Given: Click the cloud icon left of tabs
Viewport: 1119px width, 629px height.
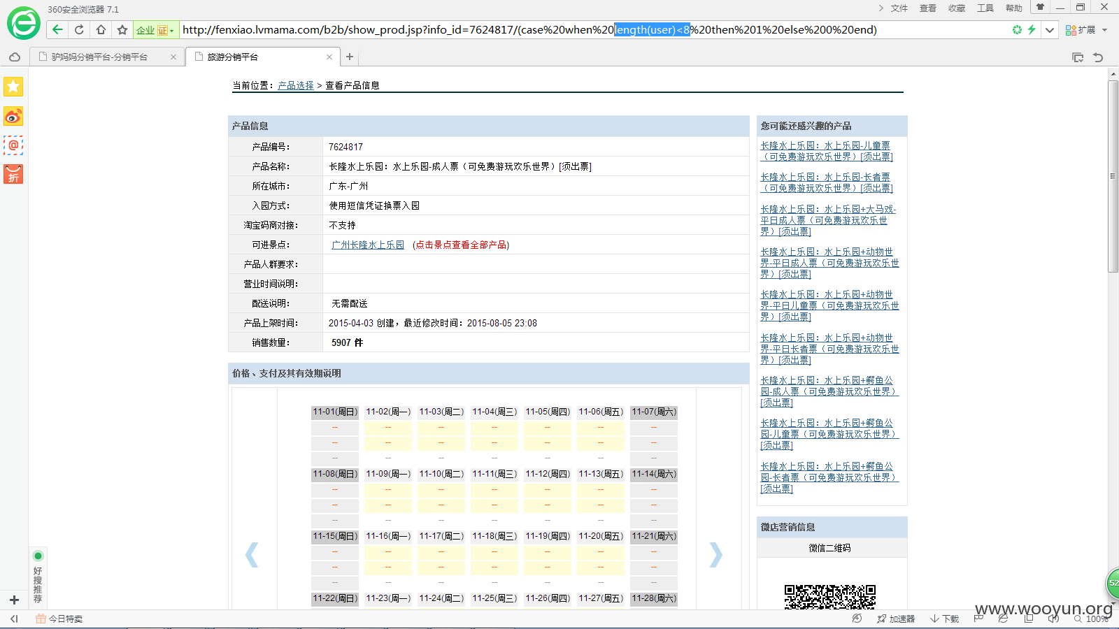Looking at the screenshot, I should pyautogui.click(x=15, y=57).
